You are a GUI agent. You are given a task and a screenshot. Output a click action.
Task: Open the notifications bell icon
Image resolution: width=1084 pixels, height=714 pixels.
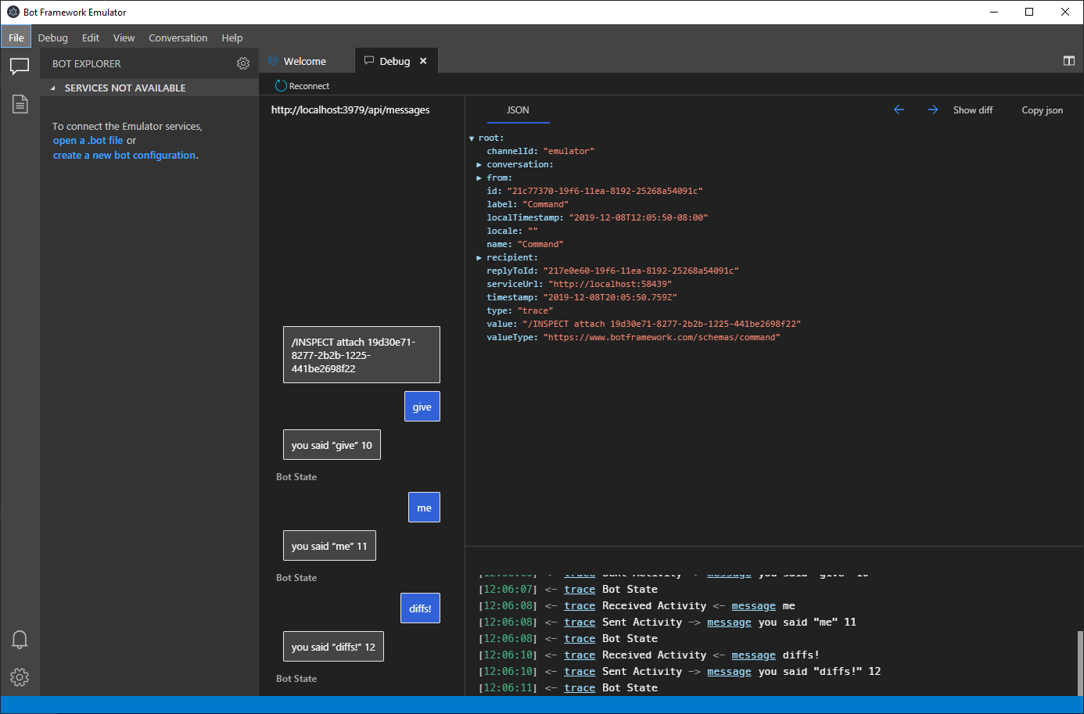[x=20, y=640]
